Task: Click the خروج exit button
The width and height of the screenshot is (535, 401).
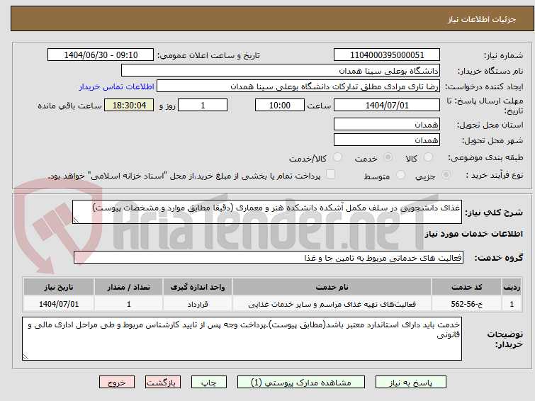Action: point(117,383)
